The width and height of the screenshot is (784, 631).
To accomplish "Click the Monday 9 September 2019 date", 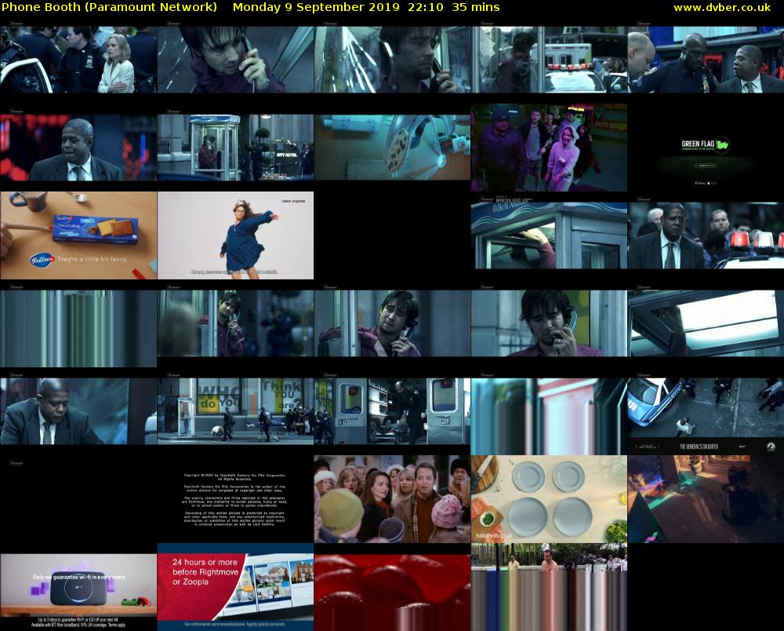I will tap(316, 8).
